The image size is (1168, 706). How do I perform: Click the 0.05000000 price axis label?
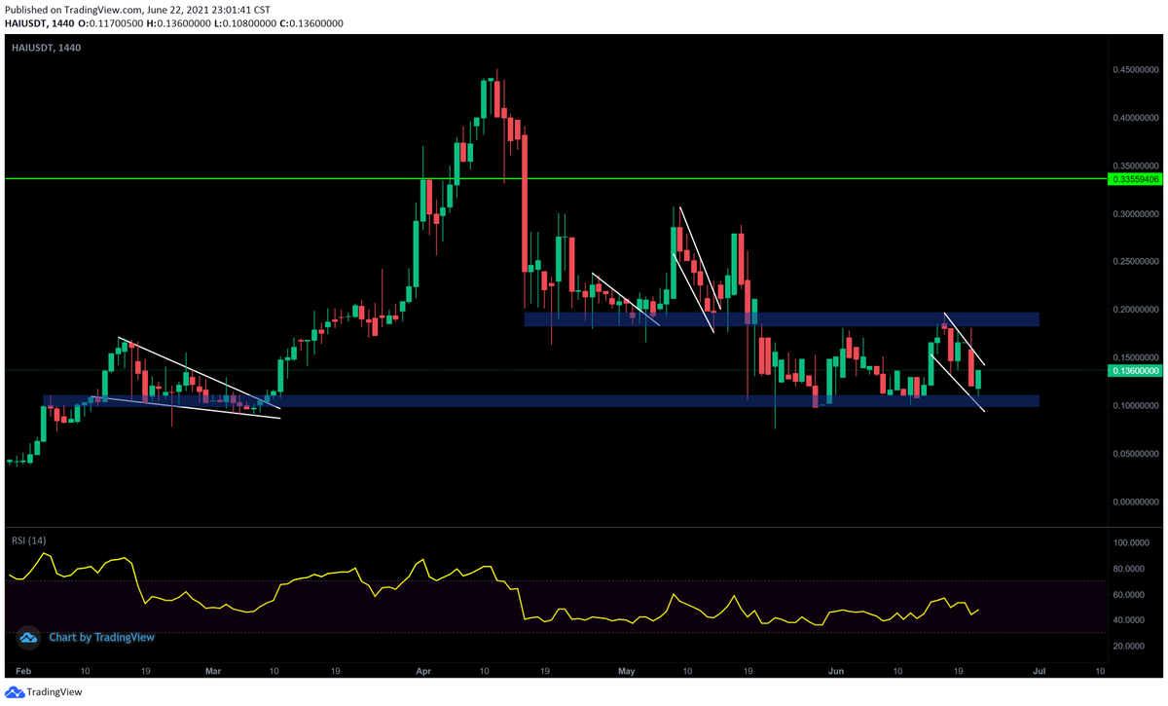[x=1134, y=454]
